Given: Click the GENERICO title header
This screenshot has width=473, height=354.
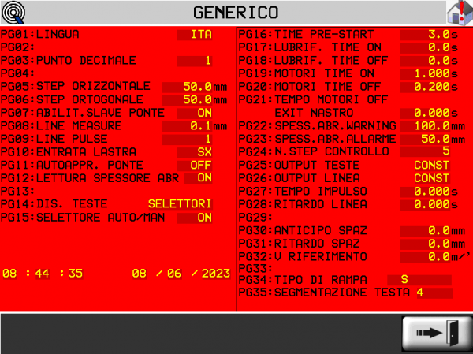Looking at the screenshot, I should pos(236,13).
